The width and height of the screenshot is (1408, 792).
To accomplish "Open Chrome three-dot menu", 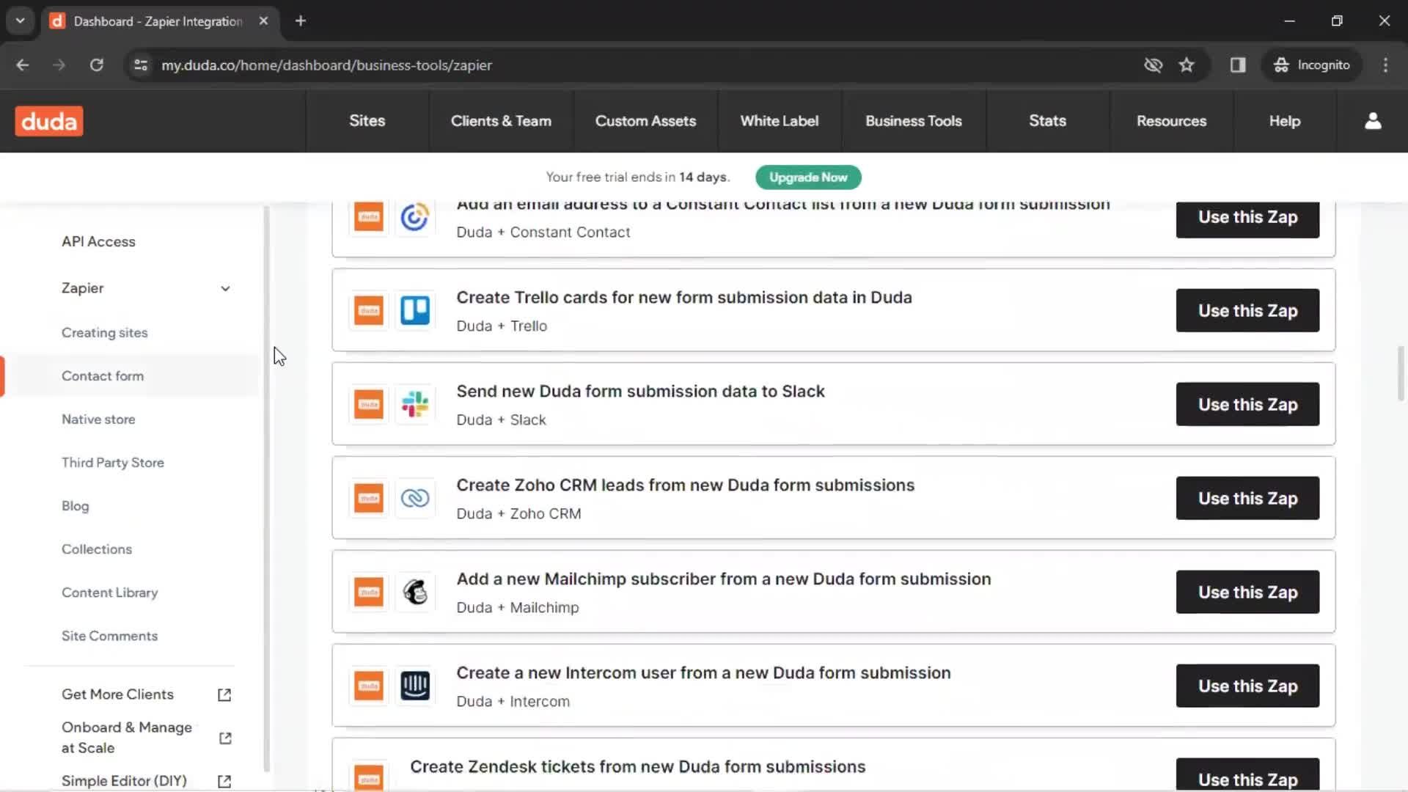I will point(1385,65).
